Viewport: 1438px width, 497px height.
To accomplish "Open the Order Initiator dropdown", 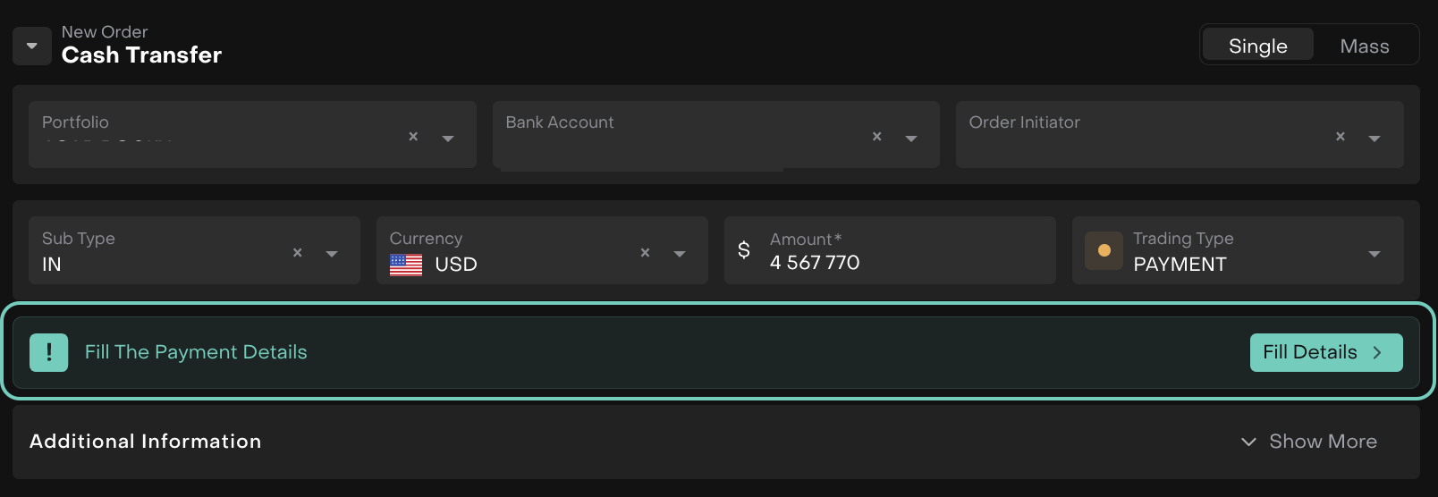I will (1375, 139).
